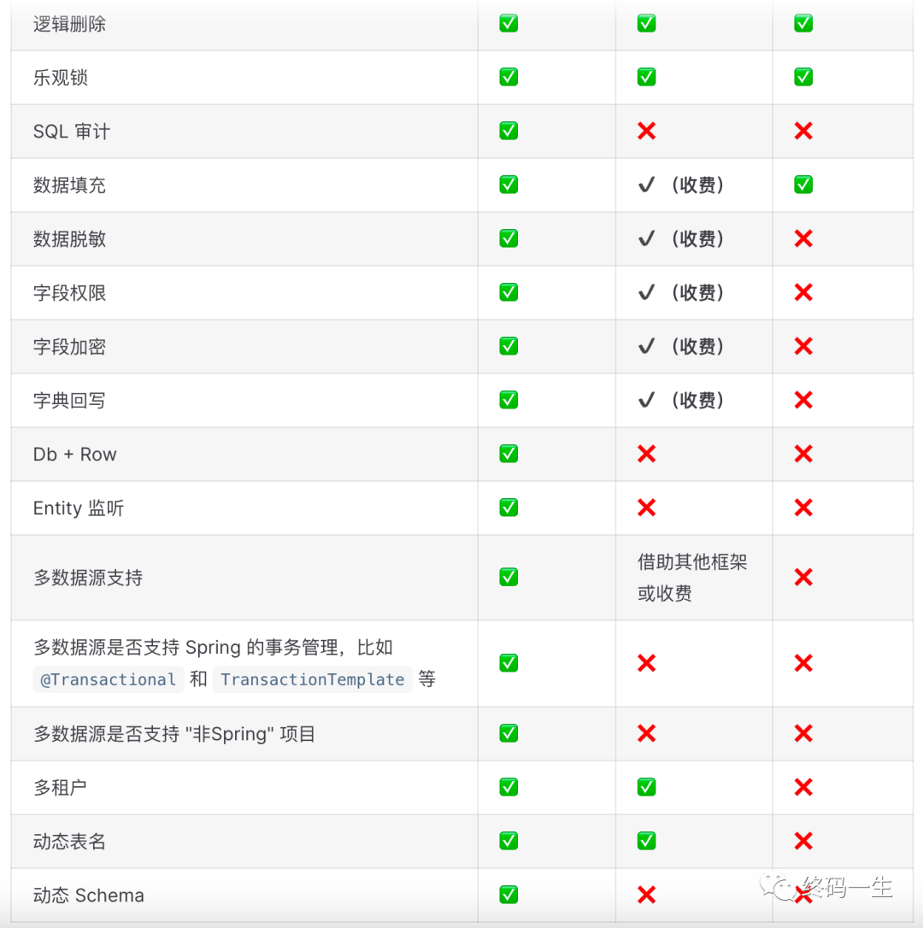Click the green check in the SQL 审计 row
The image size is (923, 928).
(509, 131)
